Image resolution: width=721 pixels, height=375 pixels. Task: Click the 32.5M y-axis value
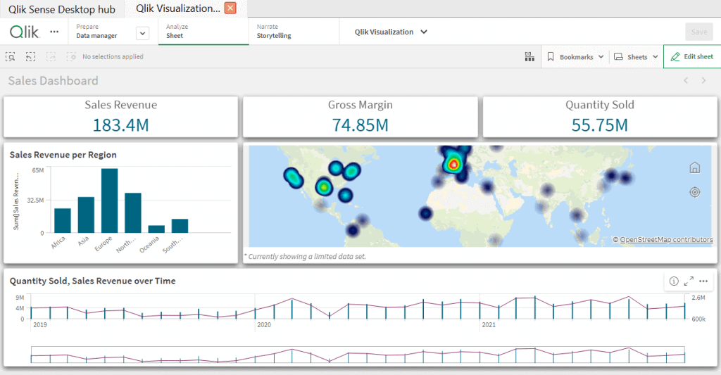point(35,201)
